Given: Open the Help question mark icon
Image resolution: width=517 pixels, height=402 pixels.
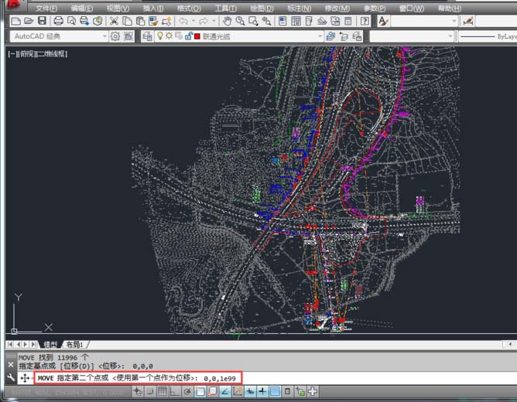Looking at the screenshot, I should [x=364, y=21].
